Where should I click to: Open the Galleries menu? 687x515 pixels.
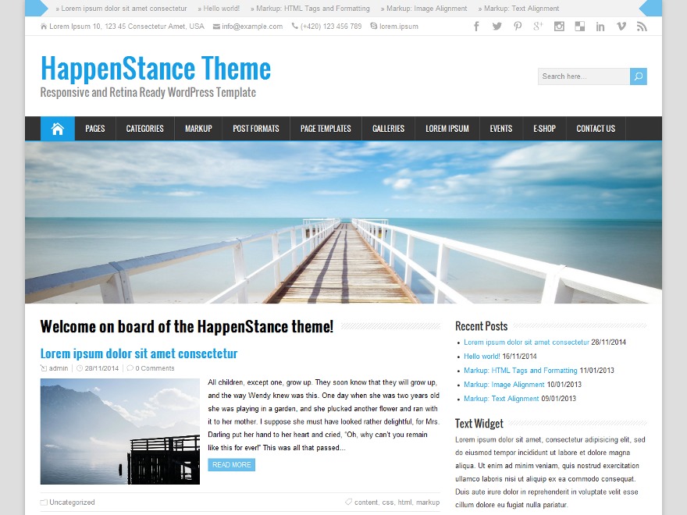[x=388, y=129]
